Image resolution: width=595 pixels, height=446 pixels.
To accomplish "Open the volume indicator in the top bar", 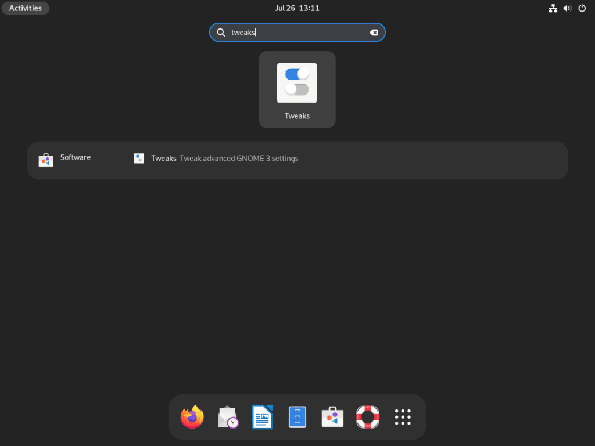I will click(x=567, y=8).
